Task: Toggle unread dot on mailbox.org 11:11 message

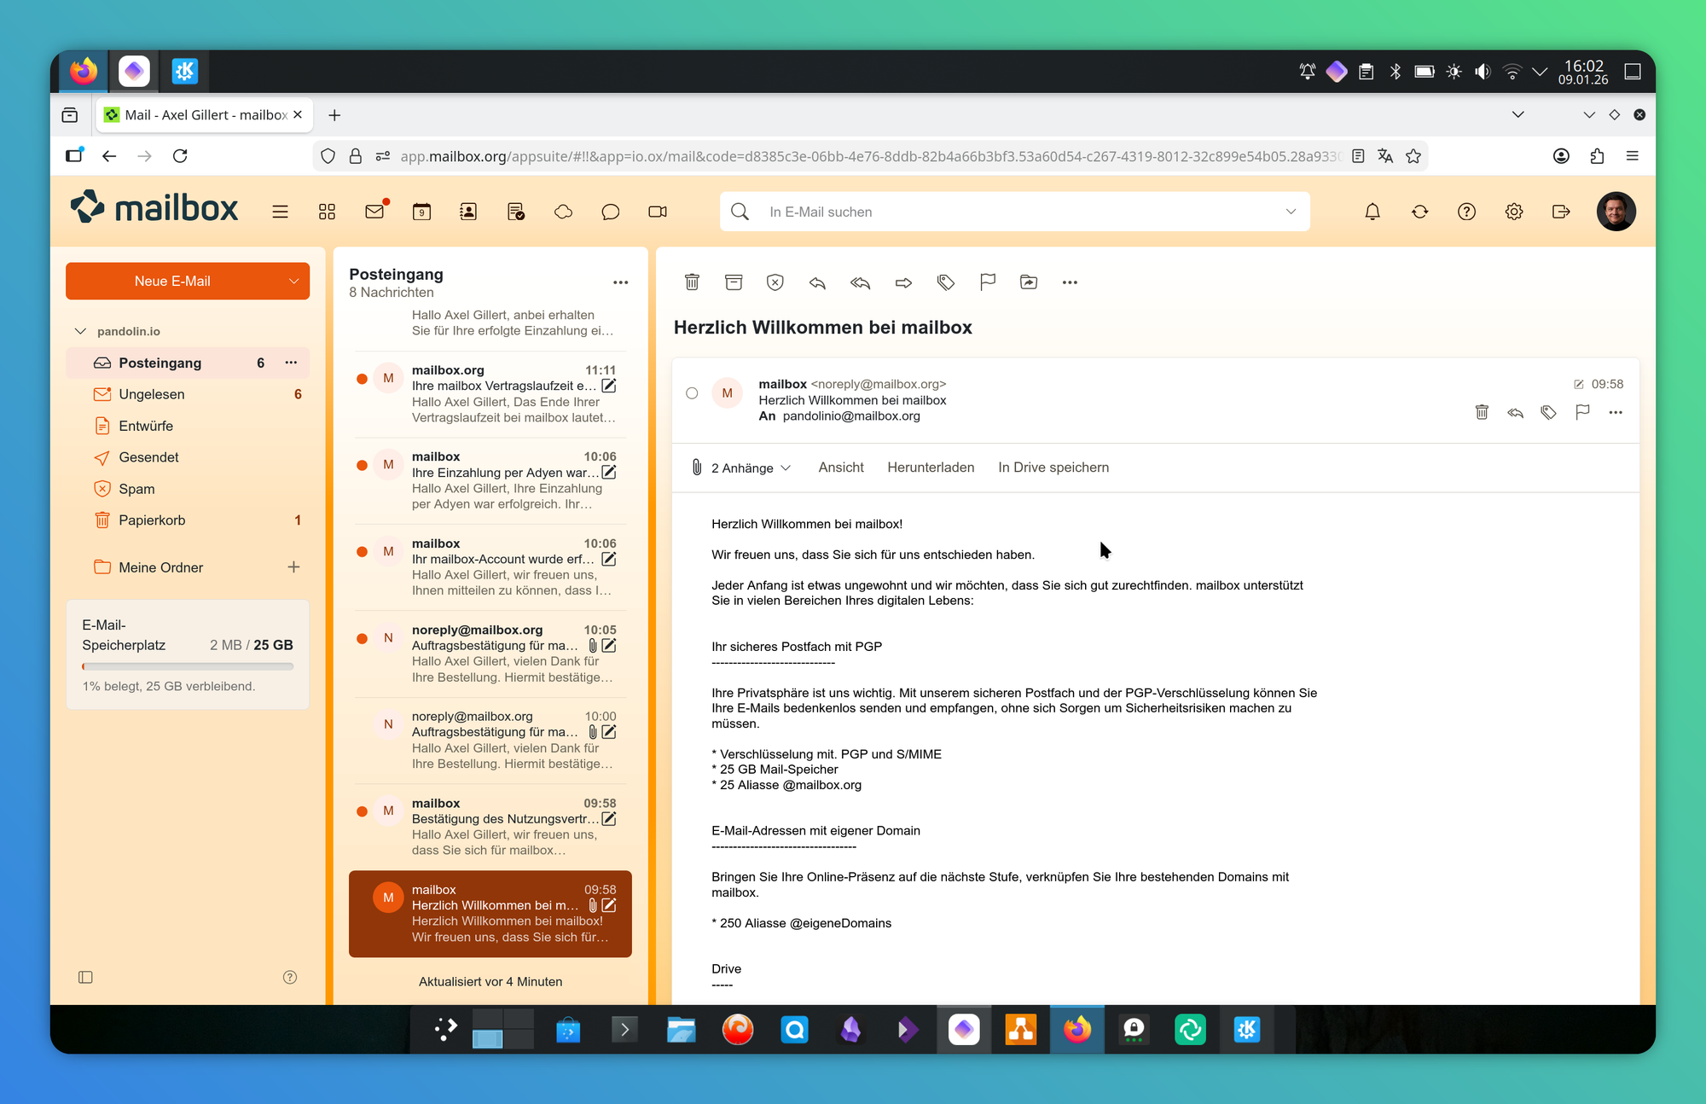Action: coord(363,379)
